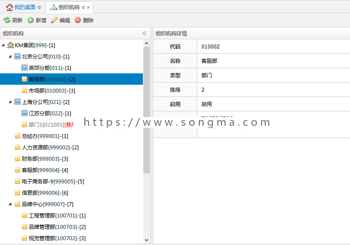Click the folder icon of highlighted 客服部[010002]
Screen dimensions: 350x245
[24, 79]
